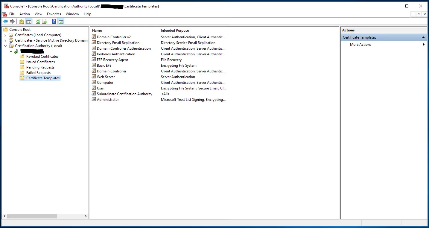Open the Favorites menu
Image resolution: width=429 pixels, height=228 pixels.
click(54, 14)
